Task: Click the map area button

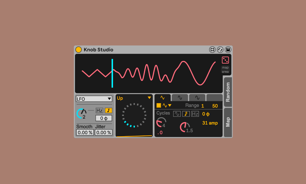Action: (x=225, y=70)
